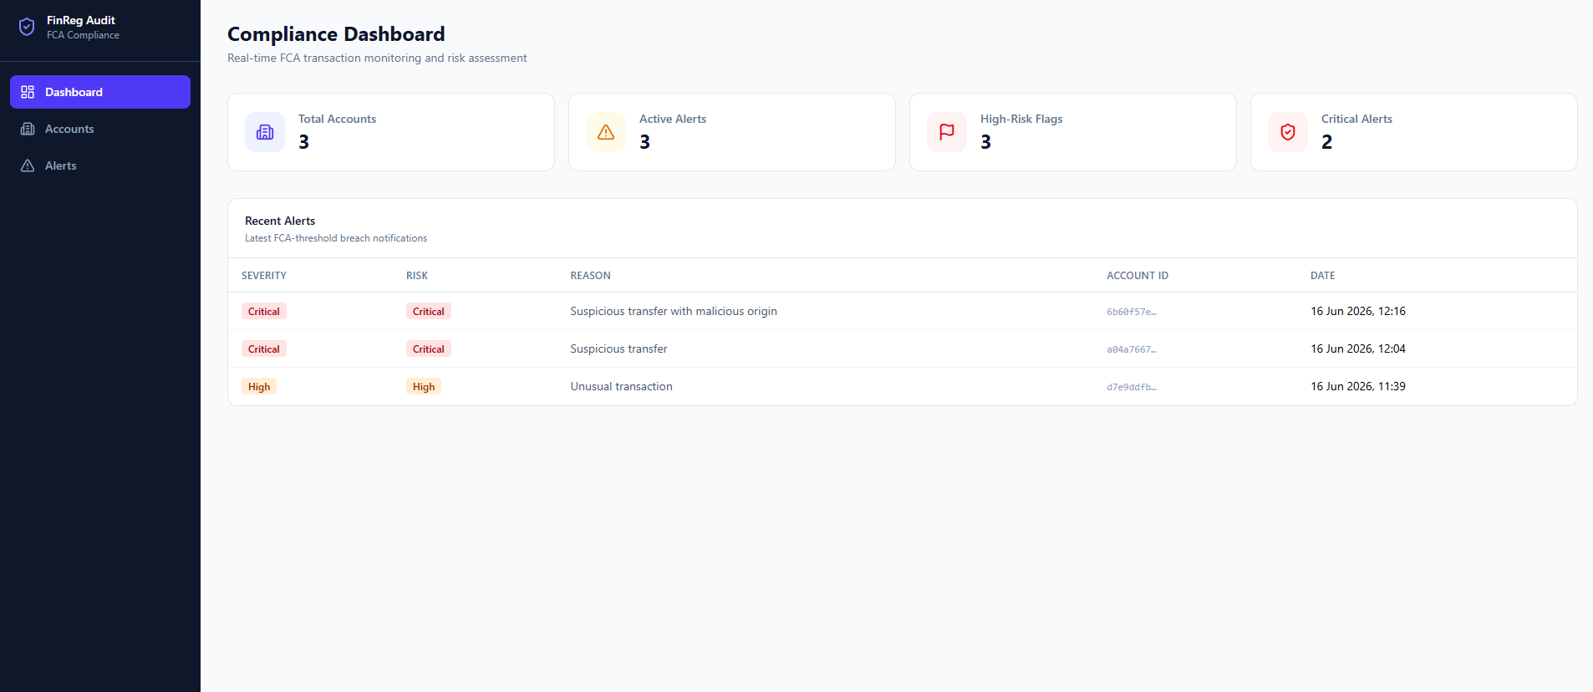Click the SEVERITY column header
The height and width of the screenshot is (692, 1593).
tap(264, 276)
